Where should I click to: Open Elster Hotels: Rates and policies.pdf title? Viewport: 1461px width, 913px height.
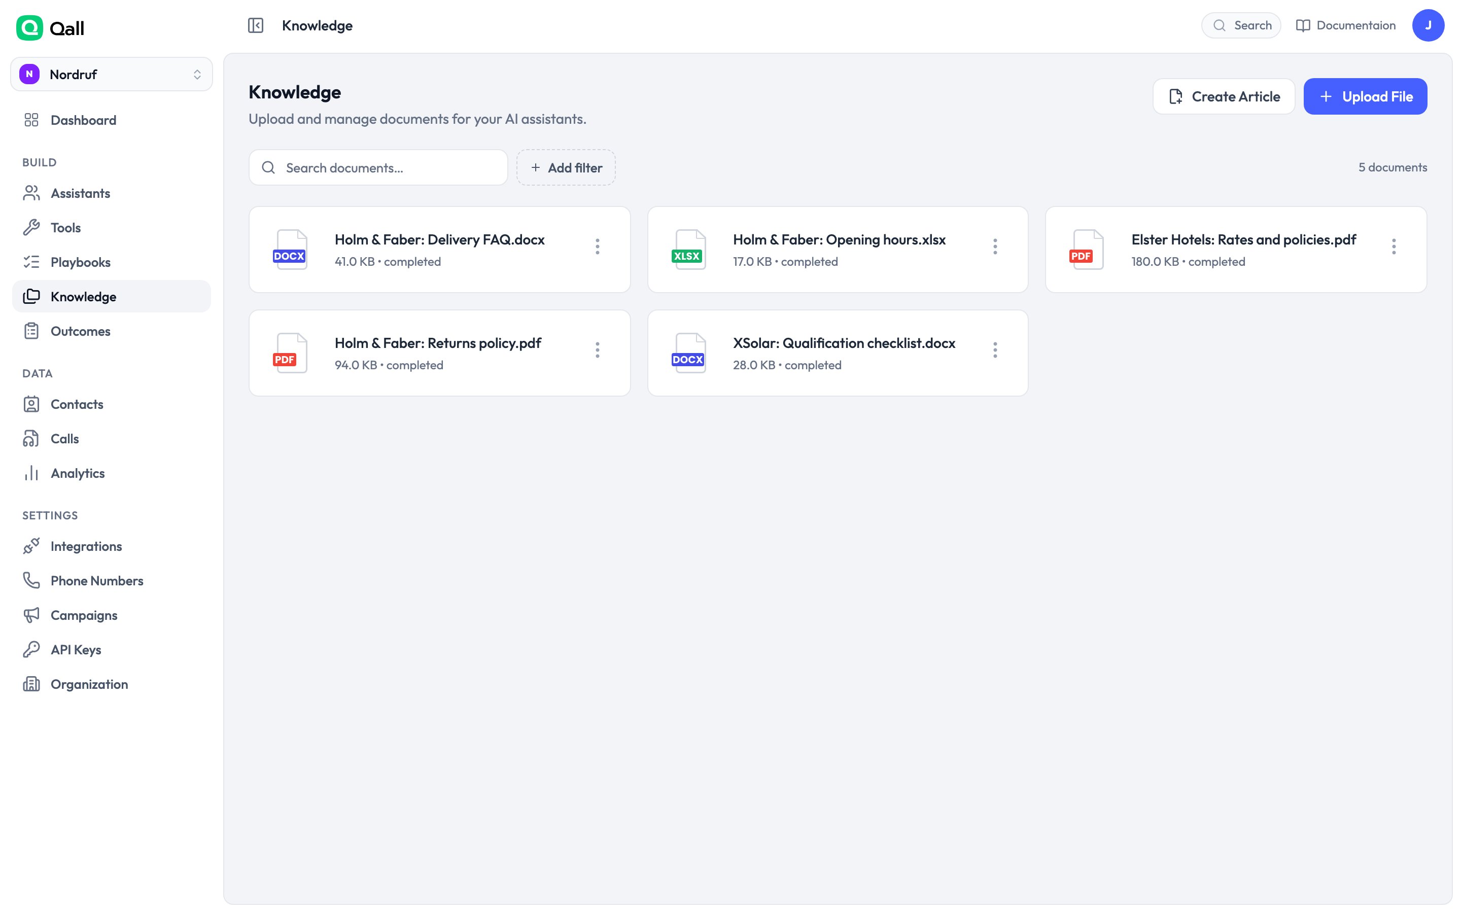point(1244,240)
